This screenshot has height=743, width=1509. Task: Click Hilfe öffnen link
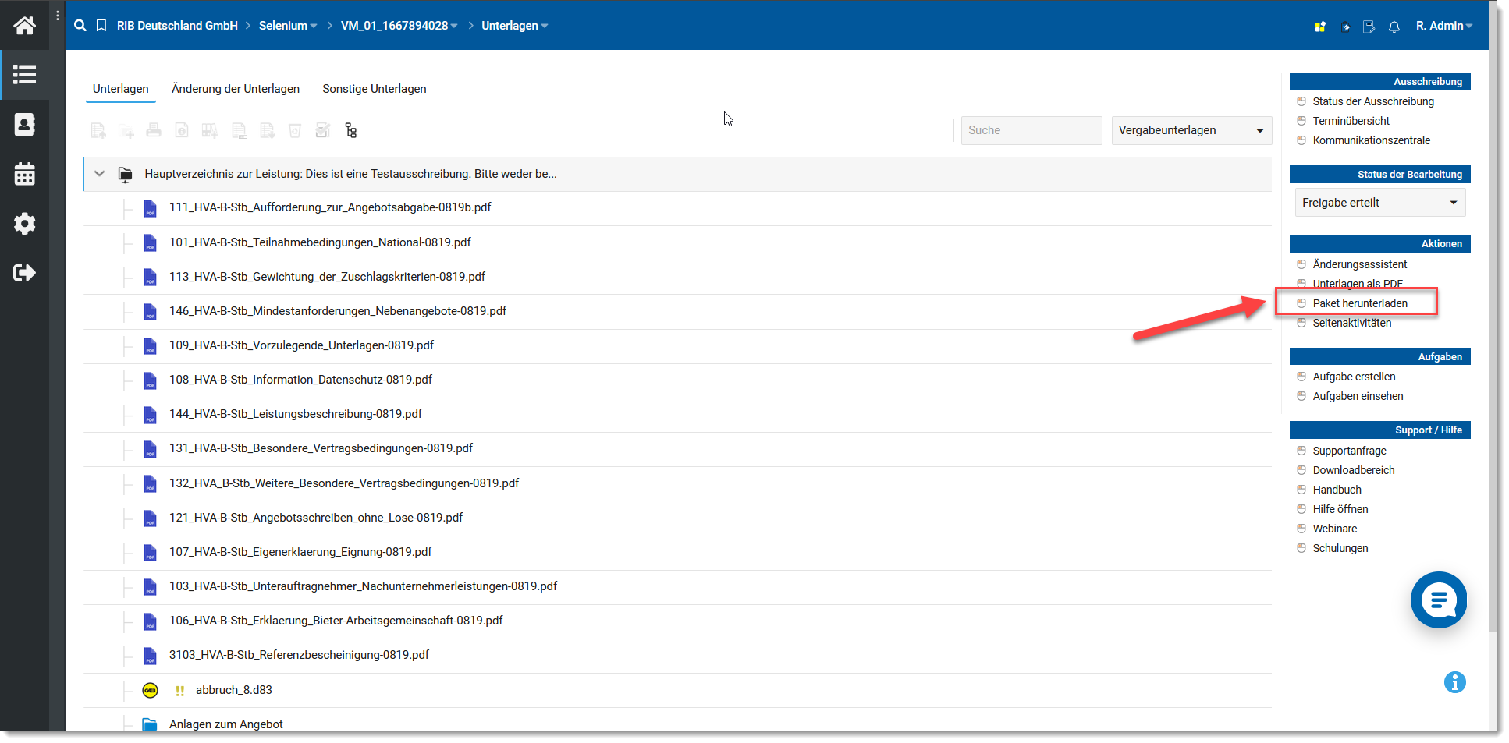point(1340,509)
